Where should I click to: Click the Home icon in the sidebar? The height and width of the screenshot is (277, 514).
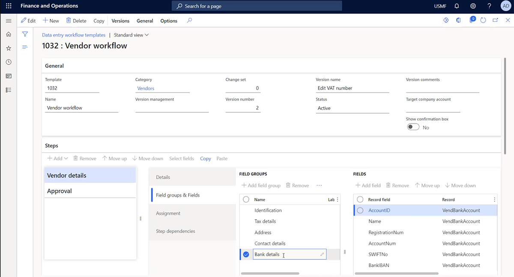click(x=8, y=33)
